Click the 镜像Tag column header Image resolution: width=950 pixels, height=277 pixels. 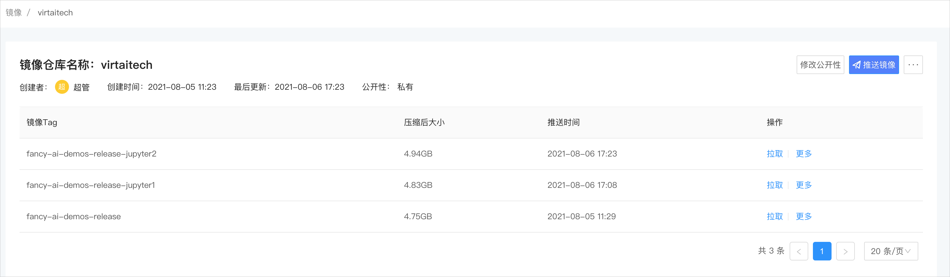[x=42, y=123]
